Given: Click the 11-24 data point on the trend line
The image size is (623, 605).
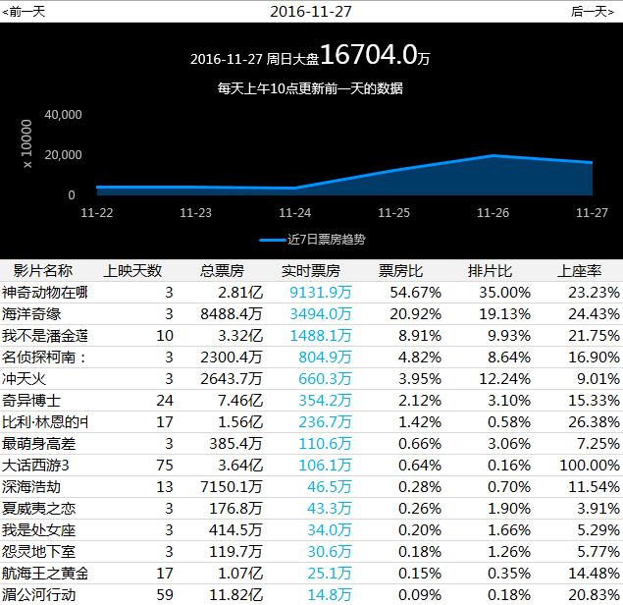Looking at the screenshot, I should (x=295, y=188).
